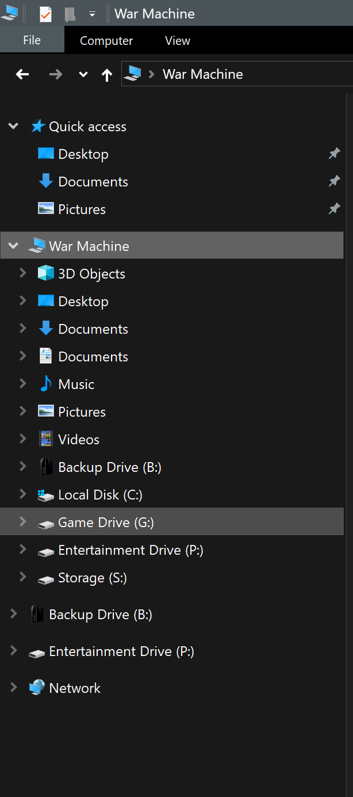The image size is (353, 797).
Task: Go forward with the right arrow button
Action: pos(56,74)
